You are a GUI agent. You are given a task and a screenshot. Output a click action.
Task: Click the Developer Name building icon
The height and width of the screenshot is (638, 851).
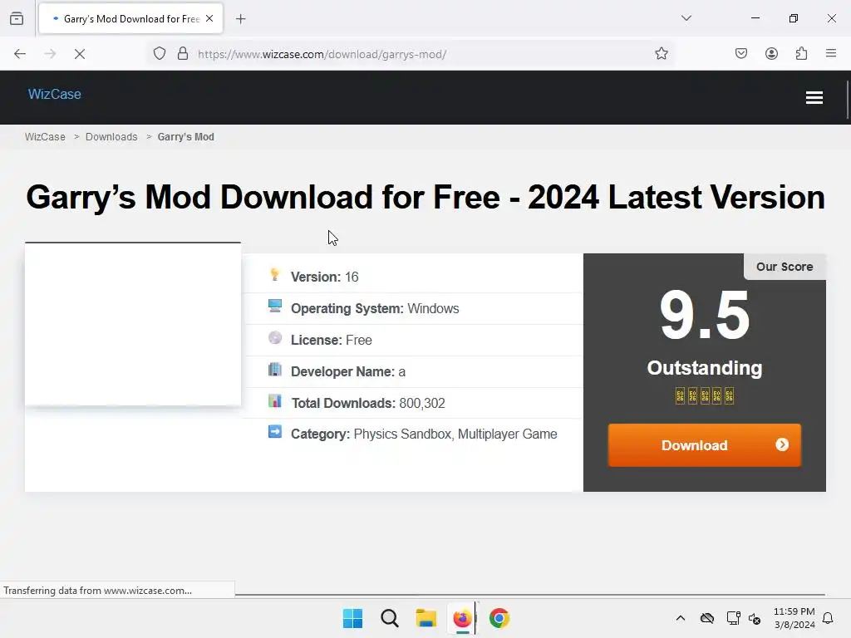coord(275,370)
